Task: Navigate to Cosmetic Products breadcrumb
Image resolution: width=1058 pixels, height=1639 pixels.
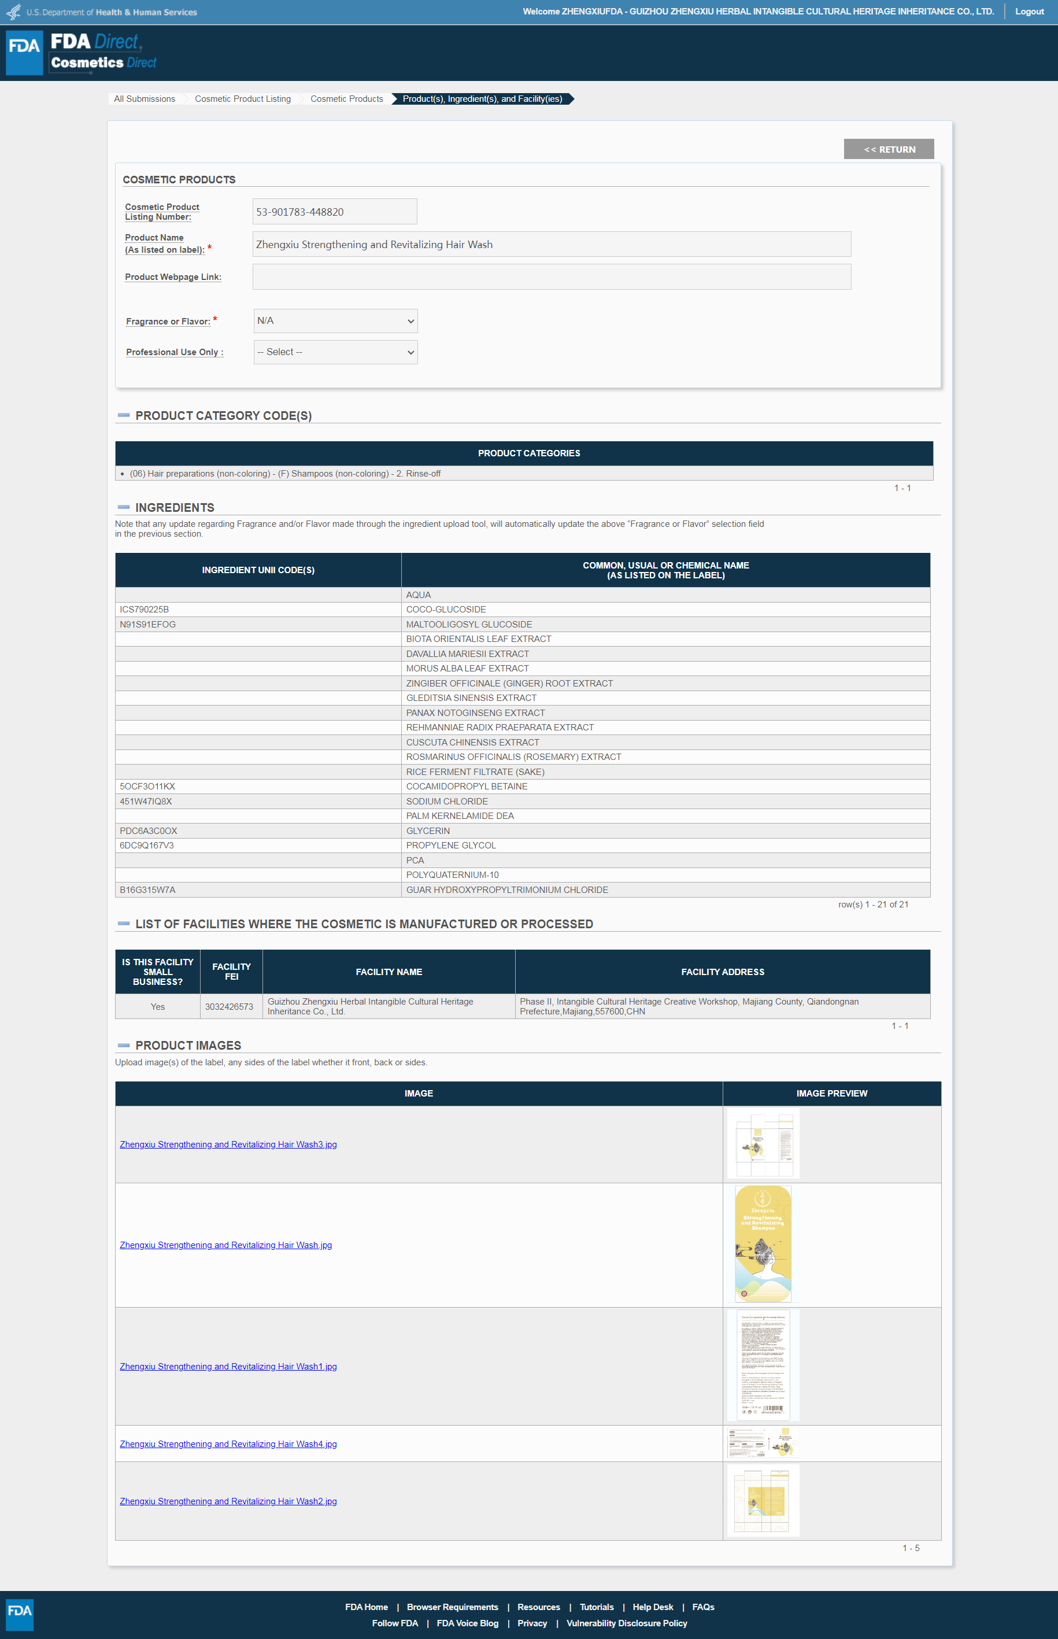Action: pyautogui.click(x=346, y=99)
